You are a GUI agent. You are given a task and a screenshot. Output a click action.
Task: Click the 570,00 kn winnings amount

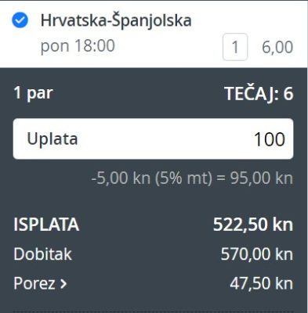click(x=257, y=254)
